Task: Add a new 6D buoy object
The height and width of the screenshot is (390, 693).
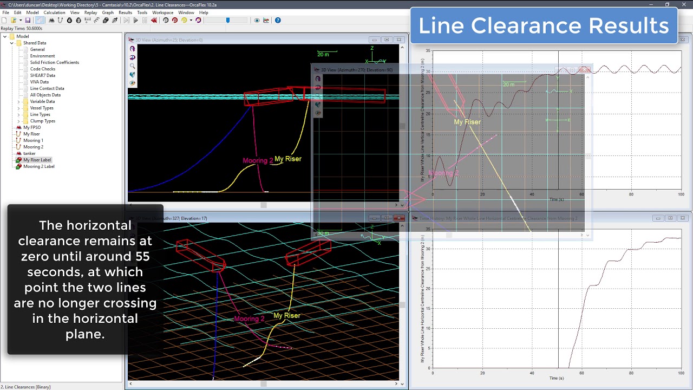Action: click(69, 20)
